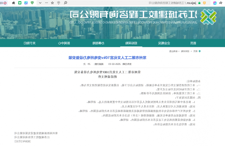Click the 澄清说明文件 subheading
This screenshot has height=146, width=225.
point(107,77)
